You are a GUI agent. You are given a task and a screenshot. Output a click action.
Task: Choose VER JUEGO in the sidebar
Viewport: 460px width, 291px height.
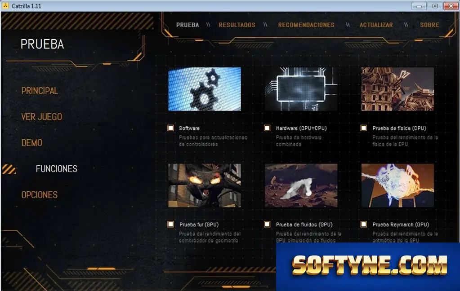point(42,117)
